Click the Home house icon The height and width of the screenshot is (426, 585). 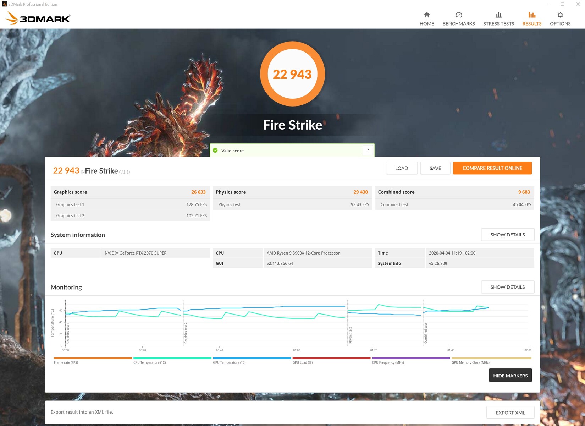click(x=427, y=15)
